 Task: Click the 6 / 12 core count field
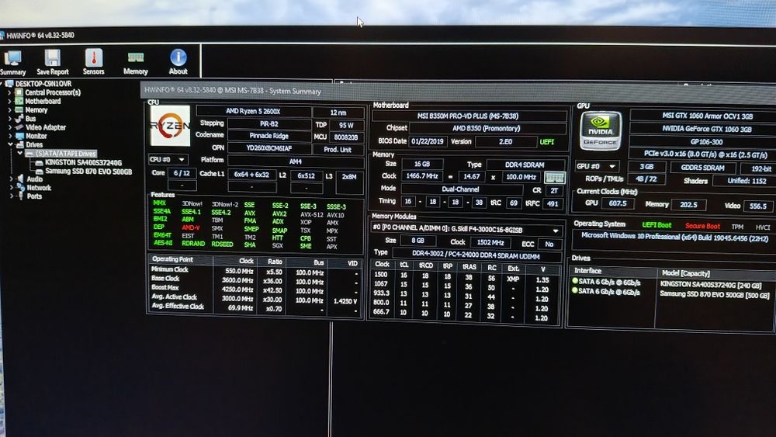coord(182,173)
